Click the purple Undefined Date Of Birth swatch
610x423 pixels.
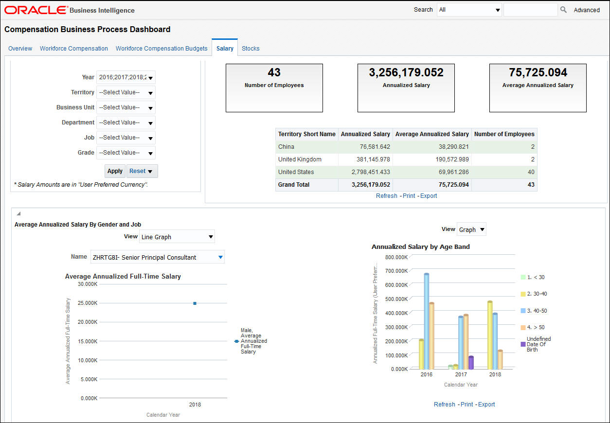pos(523,344)
